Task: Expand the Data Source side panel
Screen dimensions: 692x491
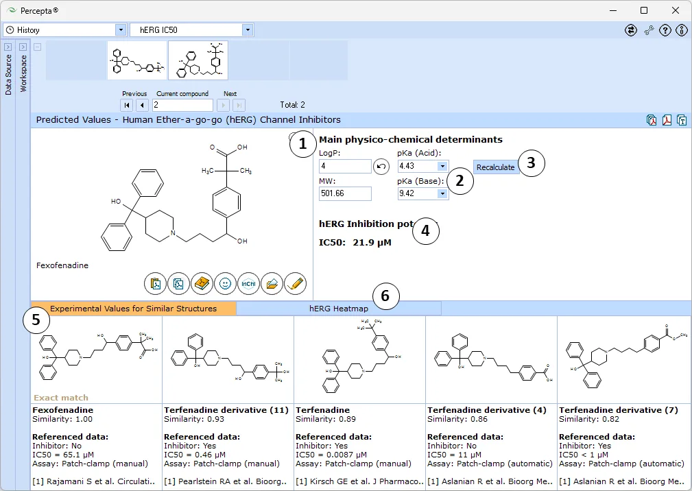Action: coord(8,47)
